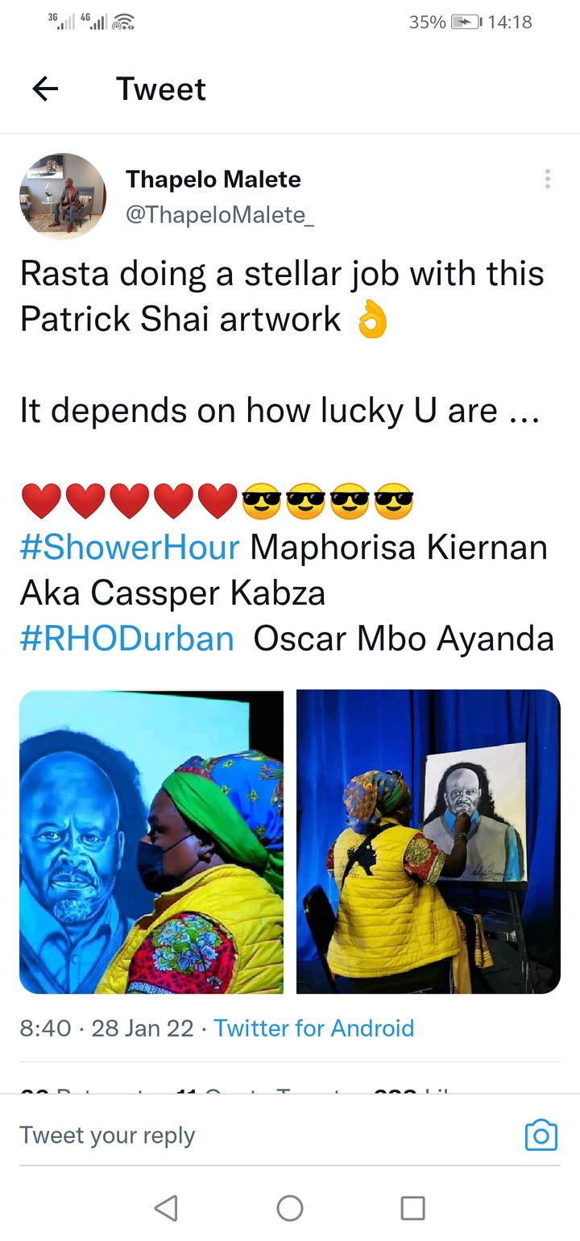Tap the Android back navigation triangle
The image size is (580, 1241).
(165, 1207)
